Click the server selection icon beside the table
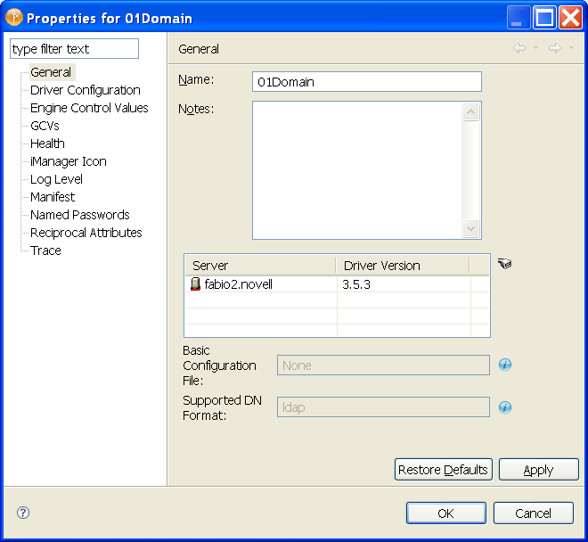 (x=504, y=264)
